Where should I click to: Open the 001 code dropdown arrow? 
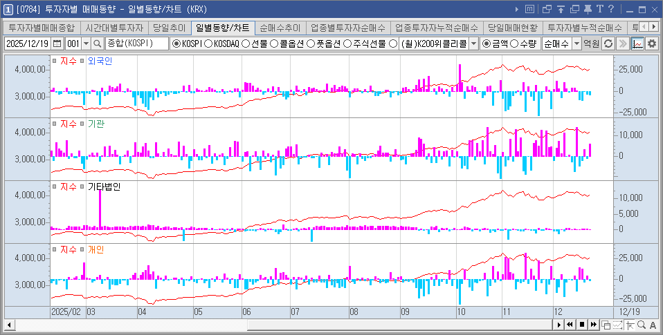pyautogui.click(x=87, y=44)
